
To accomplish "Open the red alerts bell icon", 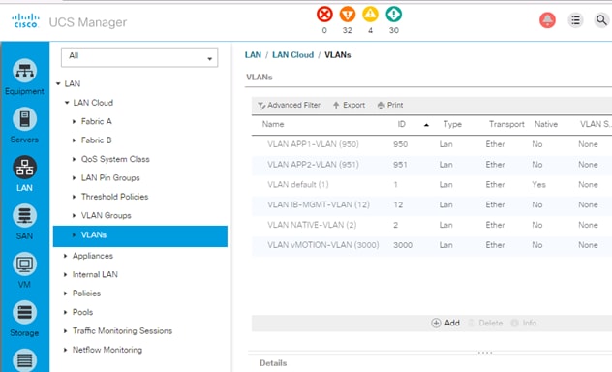I will pos(547,20).
